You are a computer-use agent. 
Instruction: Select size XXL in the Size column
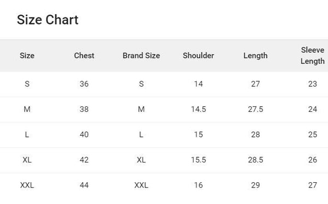tap(27, 185)
